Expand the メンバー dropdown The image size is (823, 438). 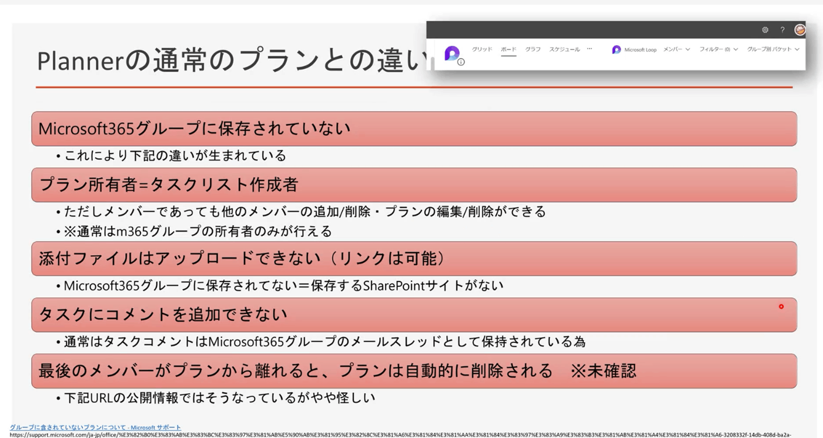pyautogui.click(x=677, y=49)
